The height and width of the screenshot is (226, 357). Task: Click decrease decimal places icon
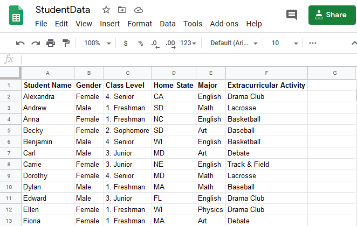(155, 44)
